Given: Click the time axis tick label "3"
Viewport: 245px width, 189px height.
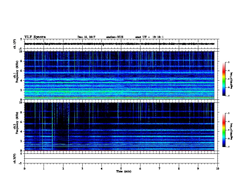Looking at the screenshot, I should (82, 169).
